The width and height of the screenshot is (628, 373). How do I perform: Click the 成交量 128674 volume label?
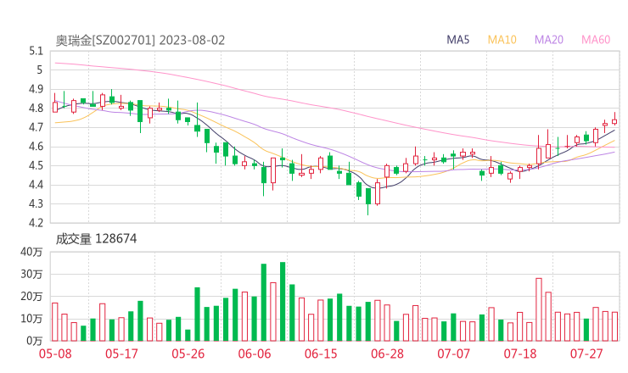[96, 239]
